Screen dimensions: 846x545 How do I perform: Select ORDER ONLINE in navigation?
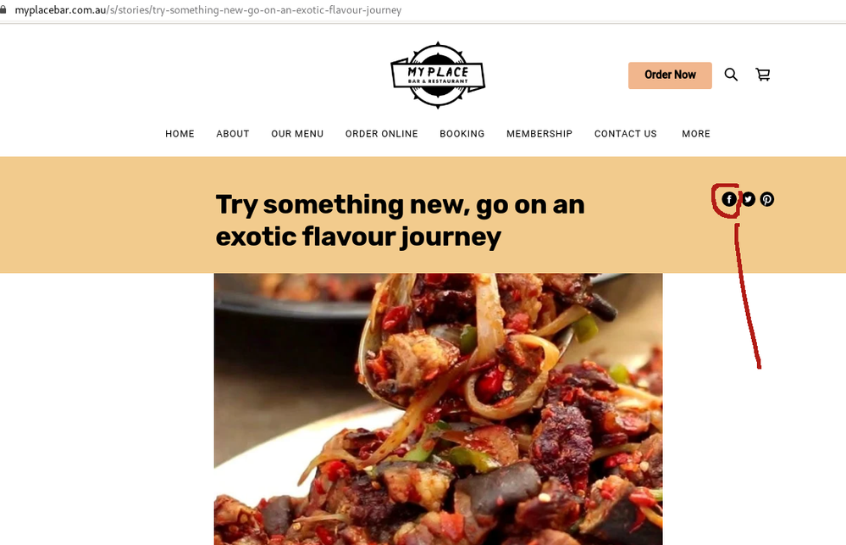[x=381, y=133]
